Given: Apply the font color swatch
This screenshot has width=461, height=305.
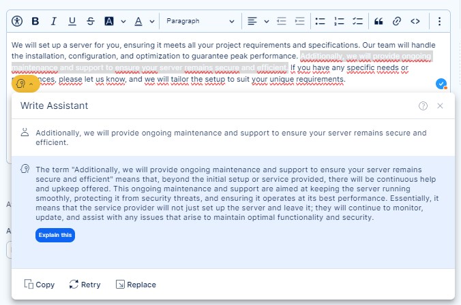Looking at the screenshot, I should pos(138,21).
